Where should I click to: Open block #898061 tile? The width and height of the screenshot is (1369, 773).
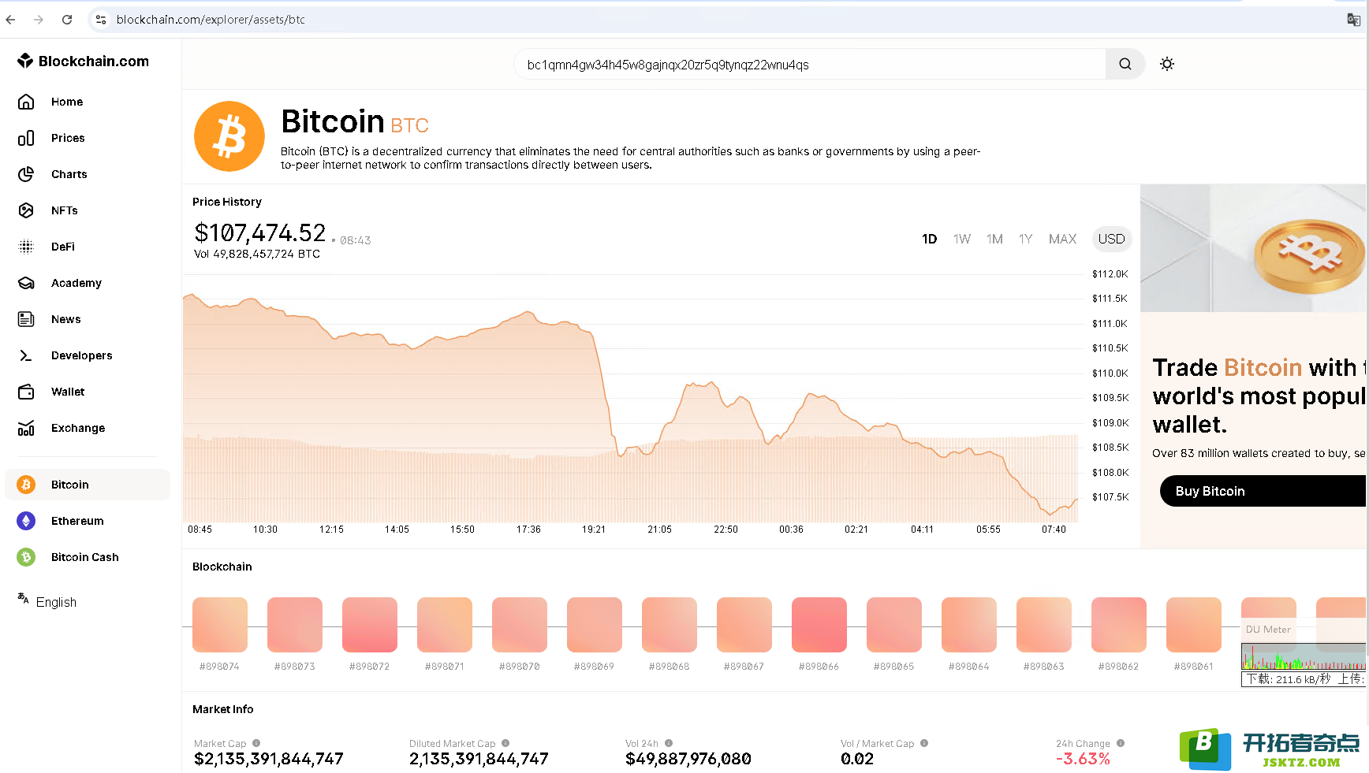point(1194,624)
